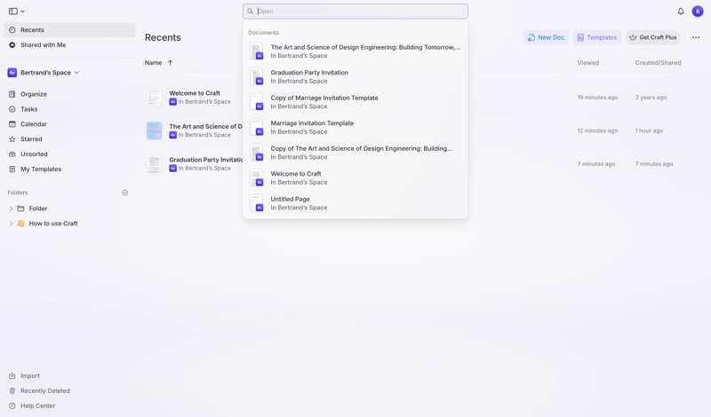Viewport: 711px width, 417px height.
Task: Click the Get Craft Plus button
Action: click(x=653, y=37)
